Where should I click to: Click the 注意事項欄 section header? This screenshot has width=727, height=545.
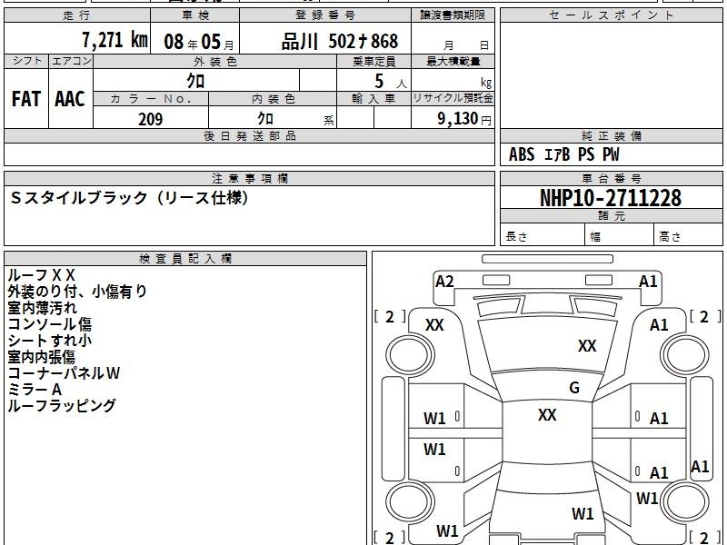(249, 178)
